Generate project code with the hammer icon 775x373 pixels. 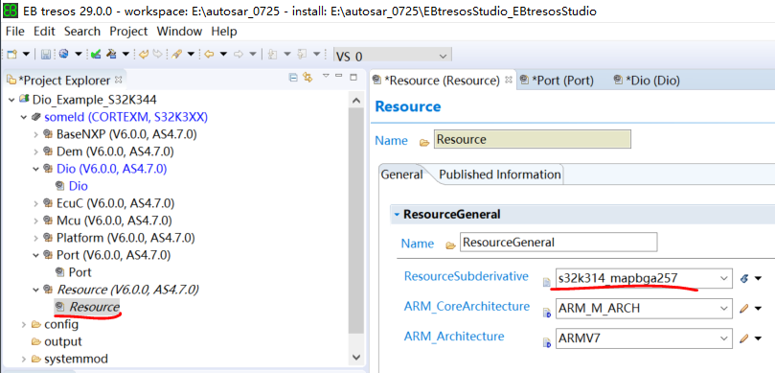pyautogui.click(x=112, y=54)
